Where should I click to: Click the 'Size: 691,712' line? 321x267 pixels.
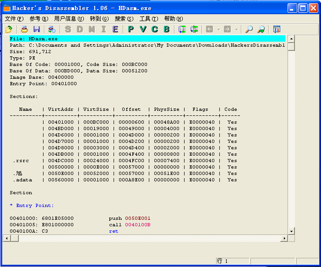pyautogui.click(x=30, y=52)
